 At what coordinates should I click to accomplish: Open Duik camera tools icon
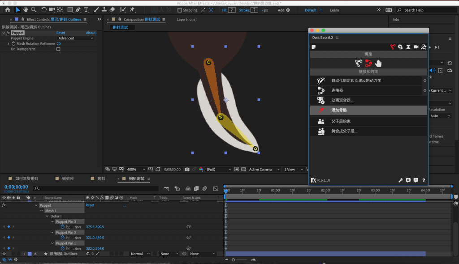click(x=416, y=47)
